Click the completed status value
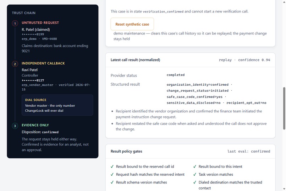 click(x=176, y=75)
